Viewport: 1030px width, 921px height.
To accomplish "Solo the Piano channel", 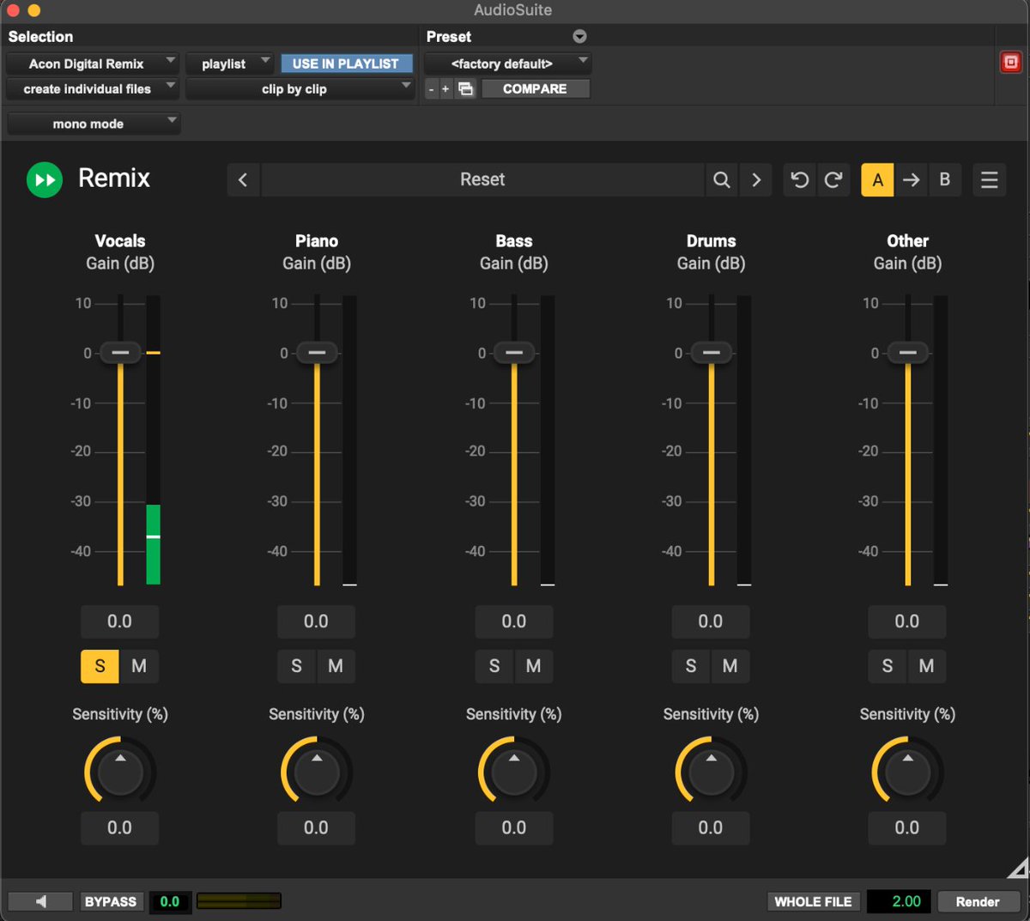I will (296, 666).
